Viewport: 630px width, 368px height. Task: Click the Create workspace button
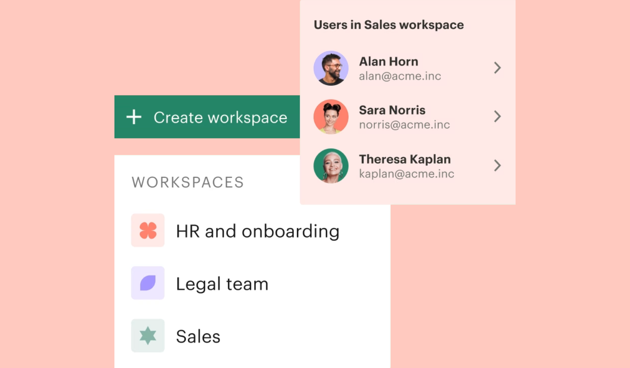[x=207, y=117]
